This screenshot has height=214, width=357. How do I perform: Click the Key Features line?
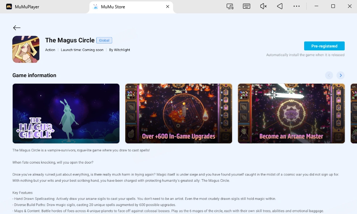click(x=22, y=193)
